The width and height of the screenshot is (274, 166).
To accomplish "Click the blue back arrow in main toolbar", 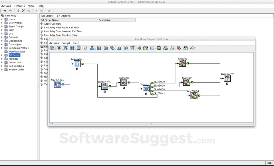I will [x=5, y=10].
